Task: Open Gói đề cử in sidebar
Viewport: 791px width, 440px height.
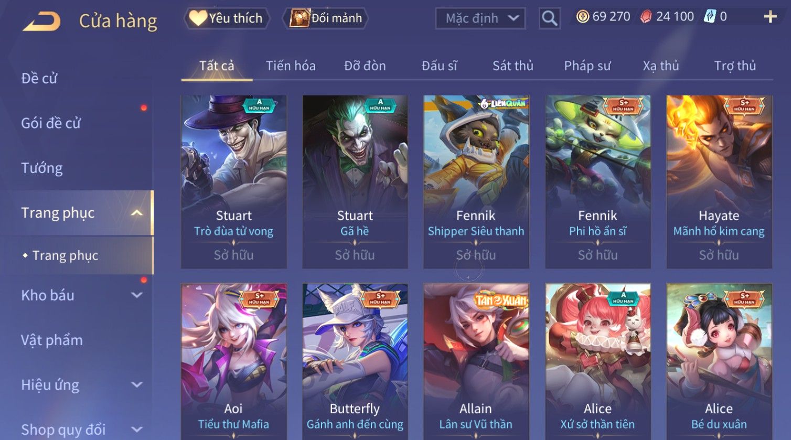Action: click(x=51, y=123)
